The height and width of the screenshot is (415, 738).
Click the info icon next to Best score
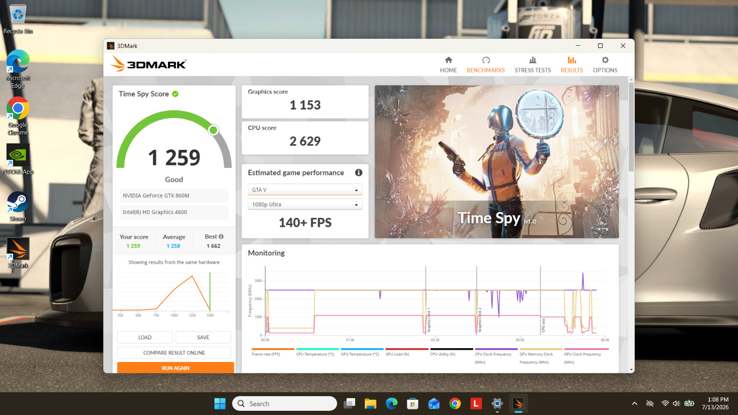click(x=221, y=237)
